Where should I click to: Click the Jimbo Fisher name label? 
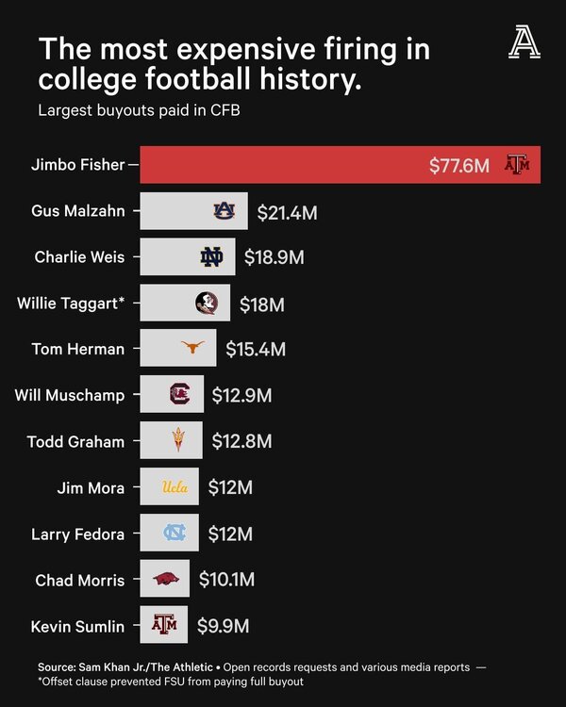(x=76, y=165)
